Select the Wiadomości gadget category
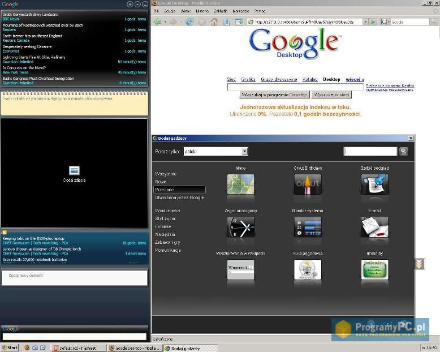 tap(167, 211)
